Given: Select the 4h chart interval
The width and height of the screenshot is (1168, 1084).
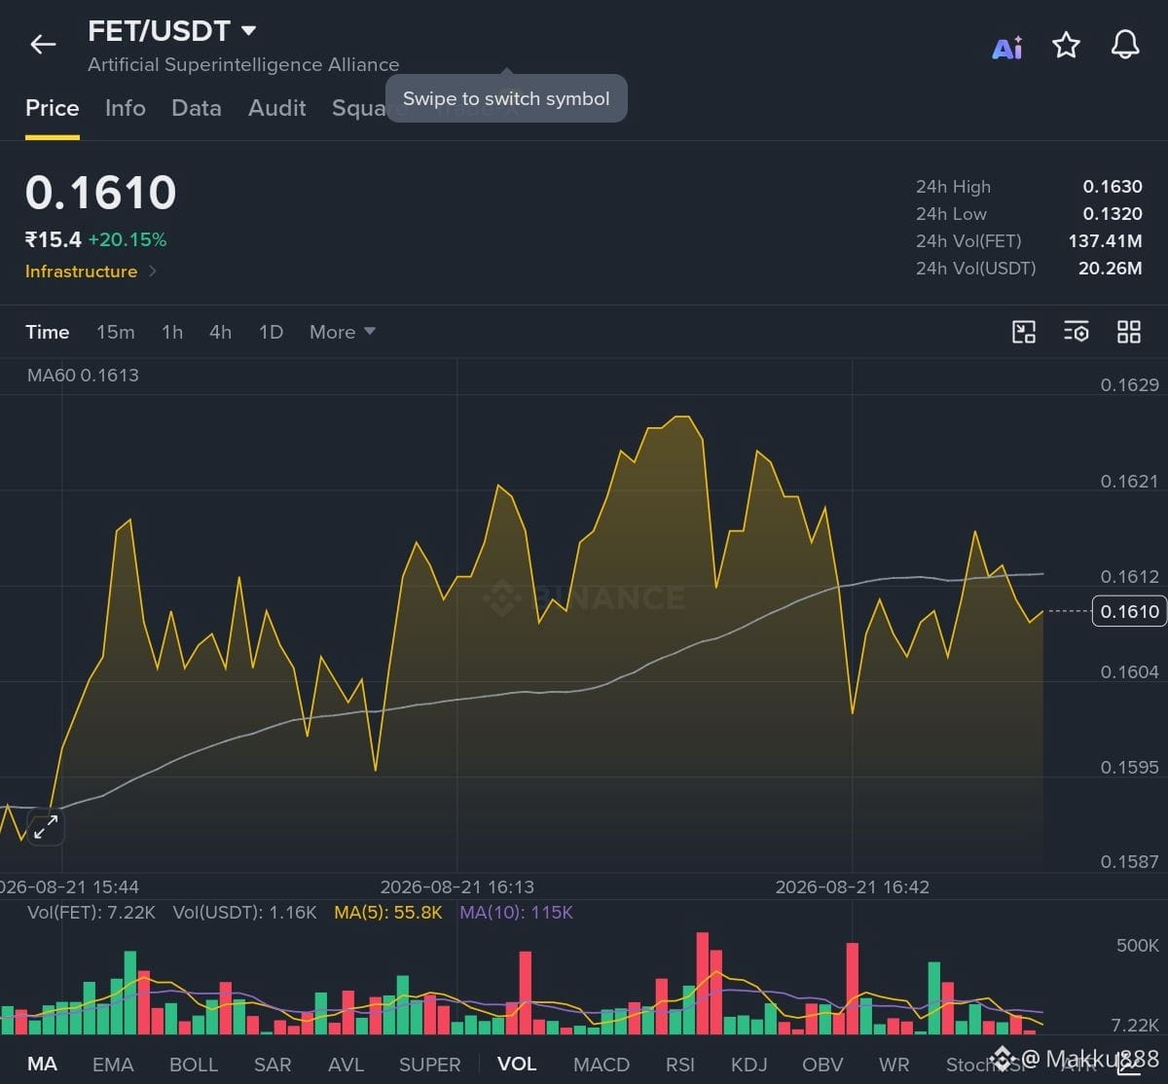Looking at the screenshot, I should [x=221, y=332].
